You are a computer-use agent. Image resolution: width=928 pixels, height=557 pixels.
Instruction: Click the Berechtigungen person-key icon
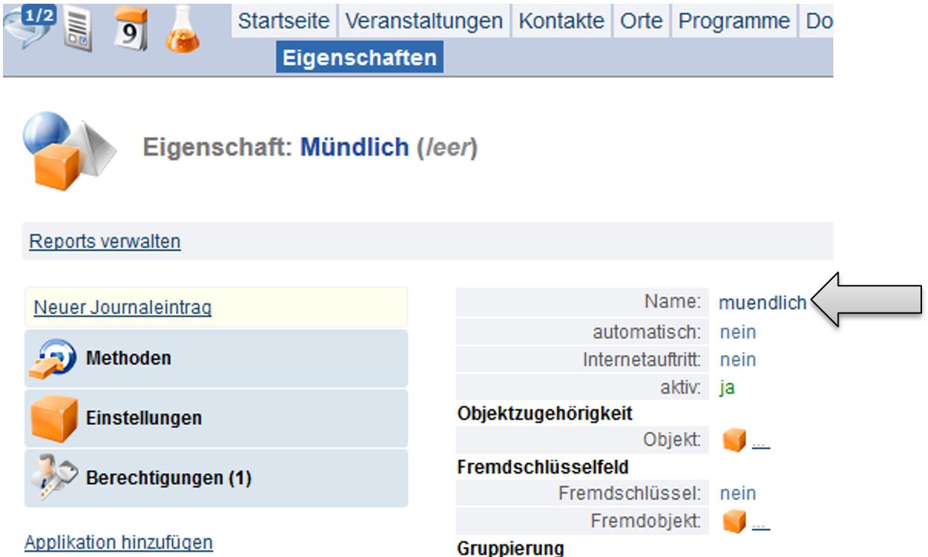click(54, 478)
